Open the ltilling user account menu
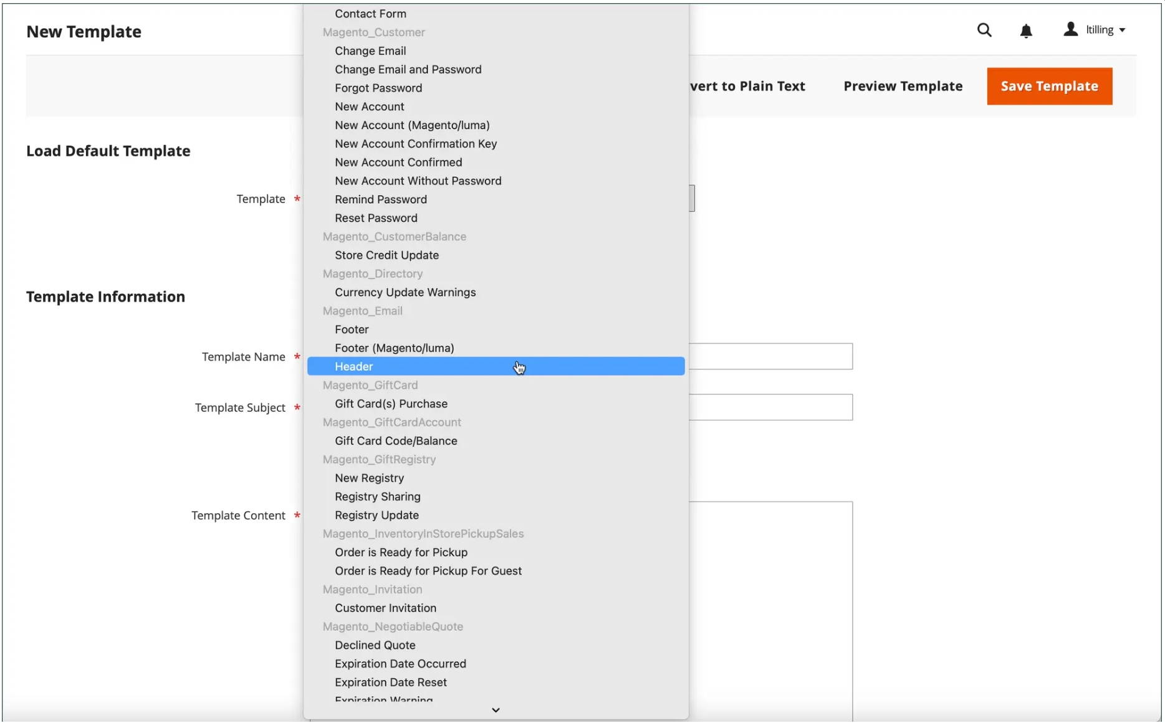The height and width of the screenshot is (723, 1165). click(1095, 29)
